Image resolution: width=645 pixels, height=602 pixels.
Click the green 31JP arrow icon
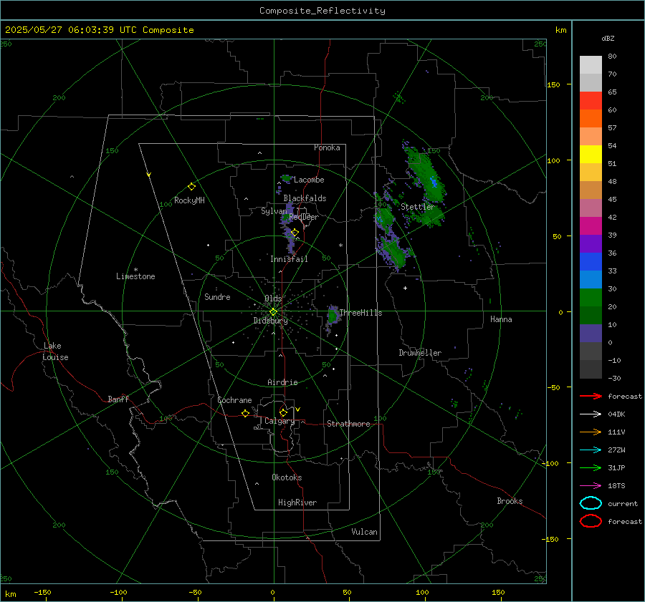click(591, 467)
